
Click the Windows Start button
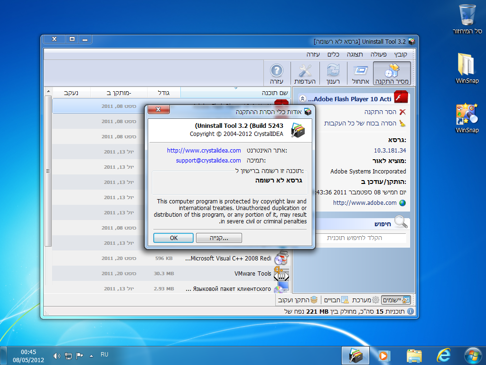tap(473, 355)
